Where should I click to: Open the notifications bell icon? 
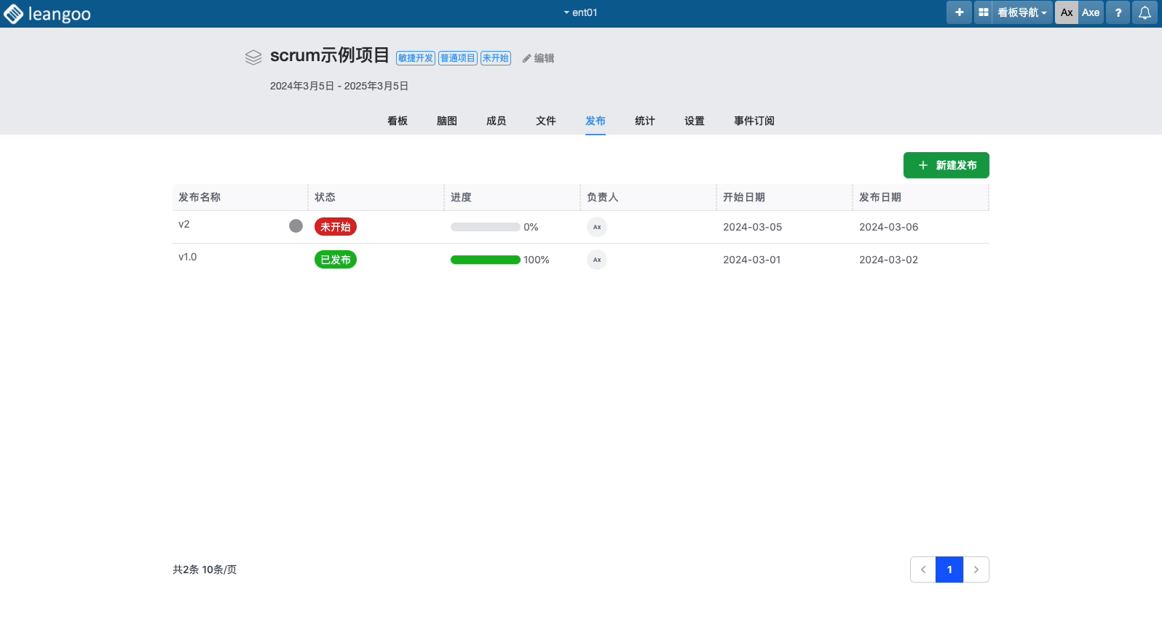[1145, 12]
